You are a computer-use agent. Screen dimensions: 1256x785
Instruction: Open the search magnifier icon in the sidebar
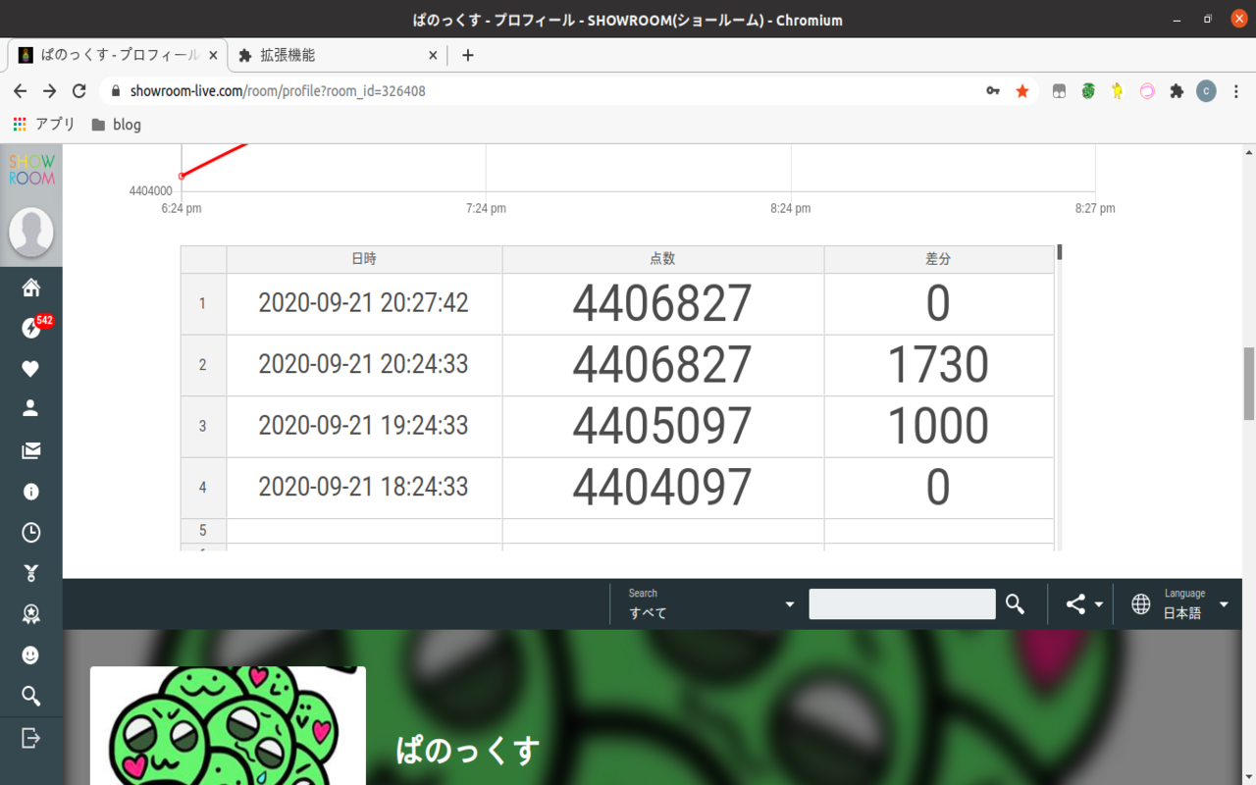(x=31, y=696)
